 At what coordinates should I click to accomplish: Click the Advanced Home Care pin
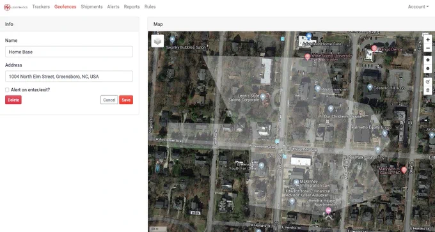309,36
